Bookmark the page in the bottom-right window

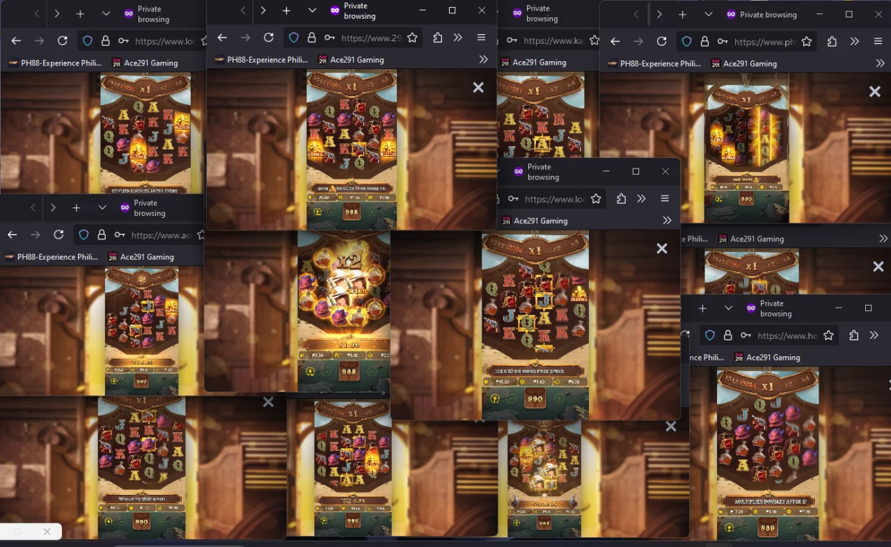pos(828,335)
